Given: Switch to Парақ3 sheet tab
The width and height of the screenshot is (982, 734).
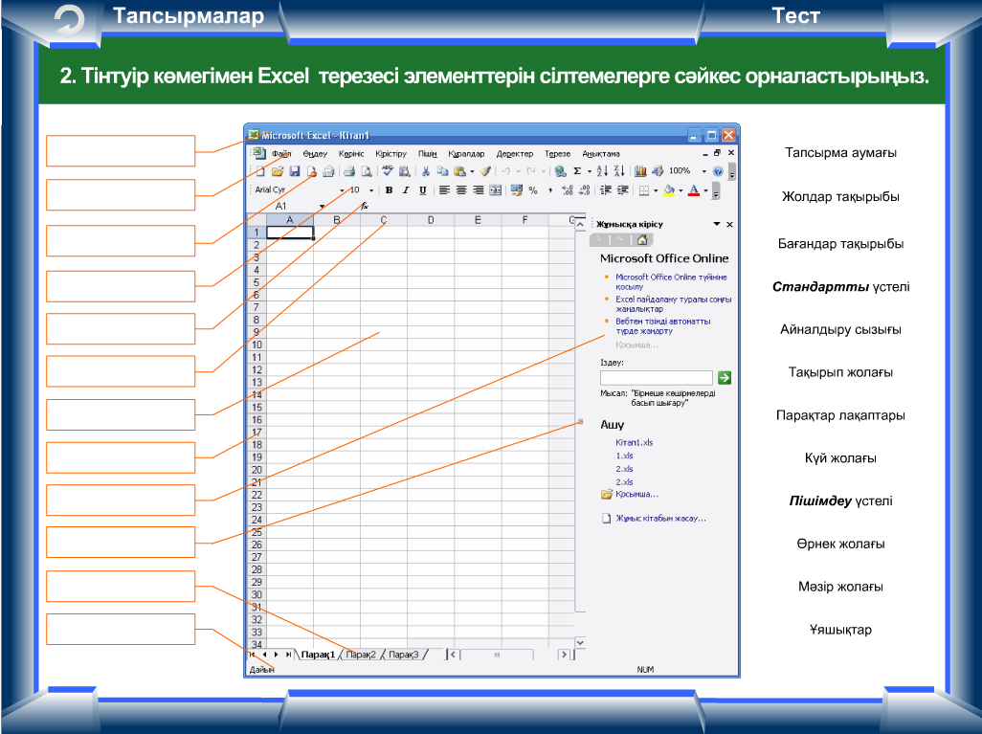Looking at the screenshot, I should [x=403, y=655].
